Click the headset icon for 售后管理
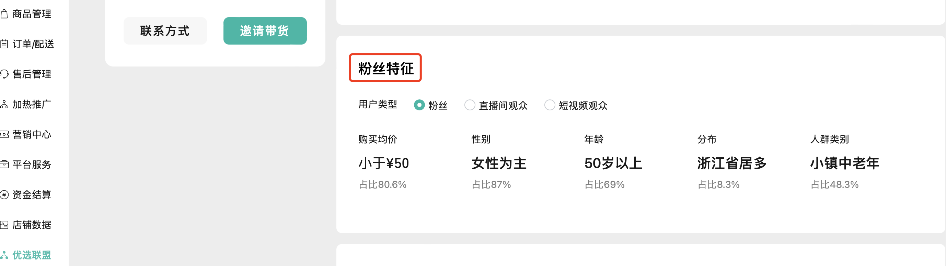 (4, 74)
